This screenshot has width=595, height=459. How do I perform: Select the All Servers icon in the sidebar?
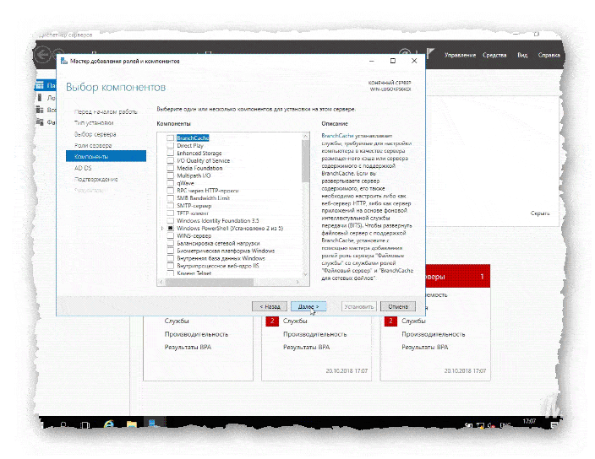click(40, 110)
